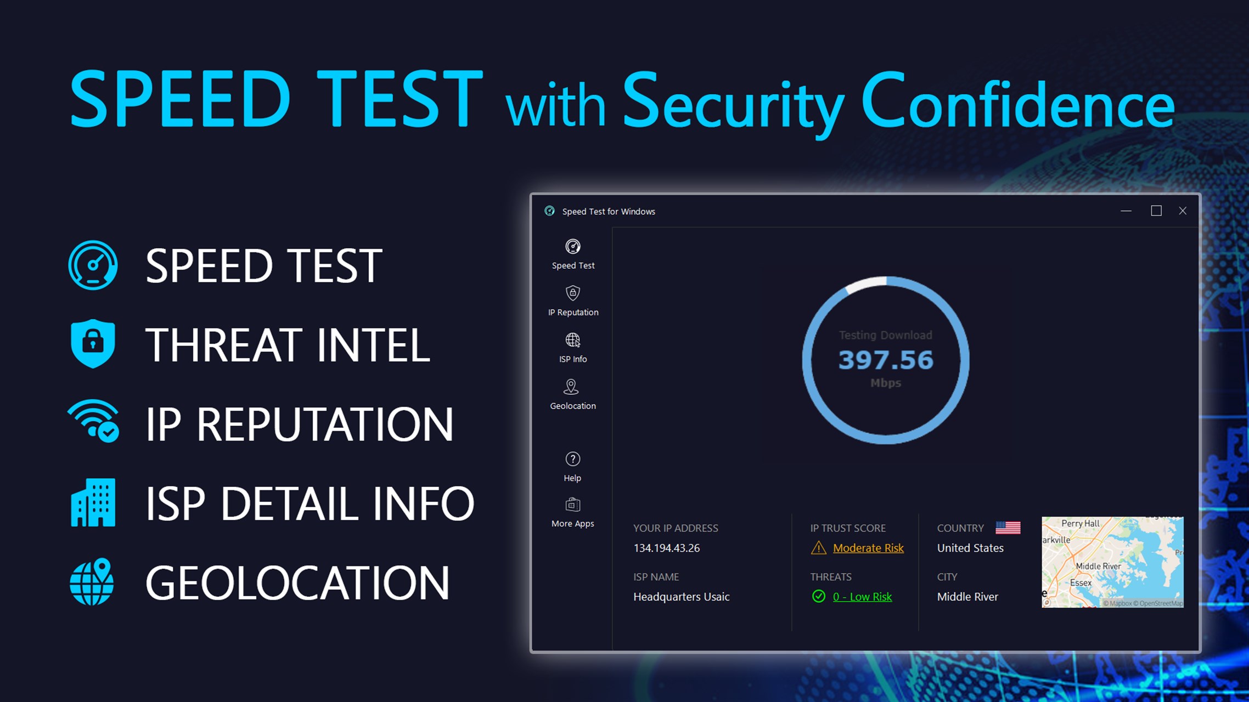Minimize the Speed Test for Windows window
The height and width of the screenshot is (702, 1249).
(x=1126, y=211)
